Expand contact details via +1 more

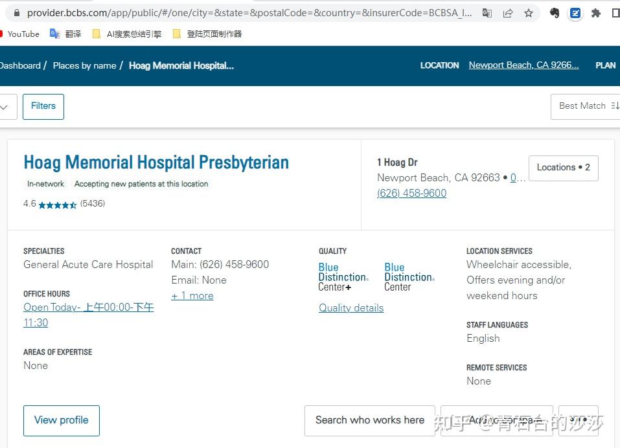pyautogui.click(x=192, y=296)
